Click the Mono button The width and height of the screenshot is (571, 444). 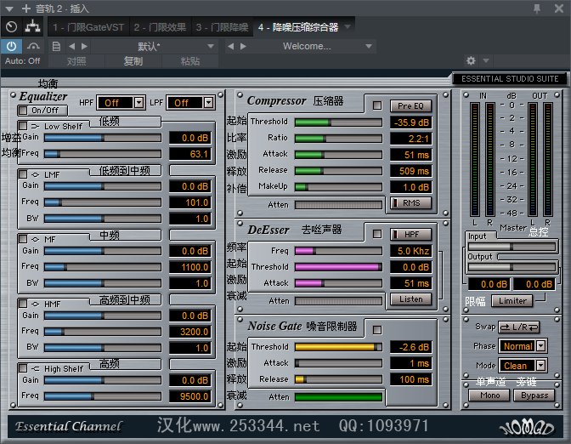point(489,396)
